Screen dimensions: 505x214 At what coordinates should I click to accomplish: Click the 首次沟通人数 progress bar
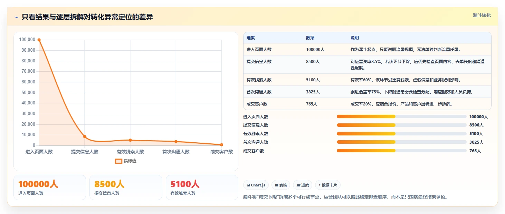pyautogui.click(x=402, y=142)
